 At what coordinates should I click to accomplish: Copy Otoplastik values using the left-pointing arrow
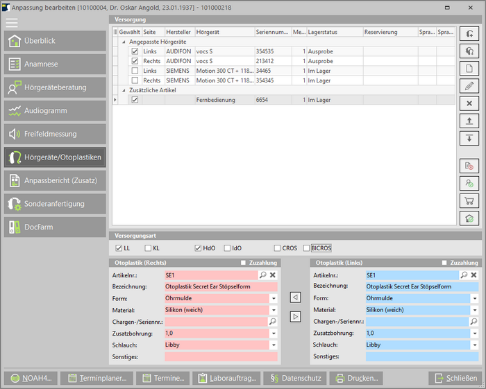click(295, 297)
